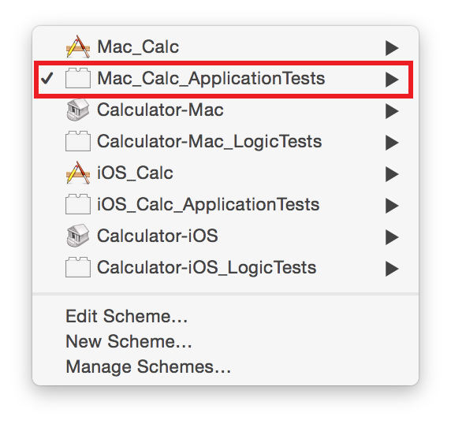Click the checkmark beside Mac_Calc_ApplicationTests
Viewport: 451px width, 424px height.
47,78
